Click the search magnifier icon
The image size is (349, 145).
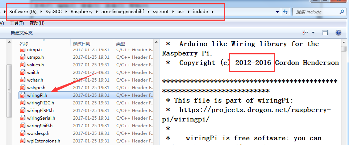coord(341,12)
